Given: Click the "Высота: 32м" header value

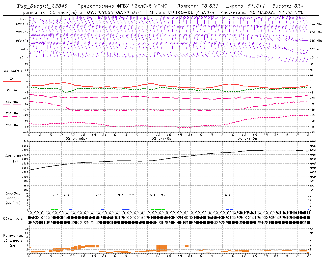Looking at the screenshot, I should pyautogui.click(x=288, y=6).
